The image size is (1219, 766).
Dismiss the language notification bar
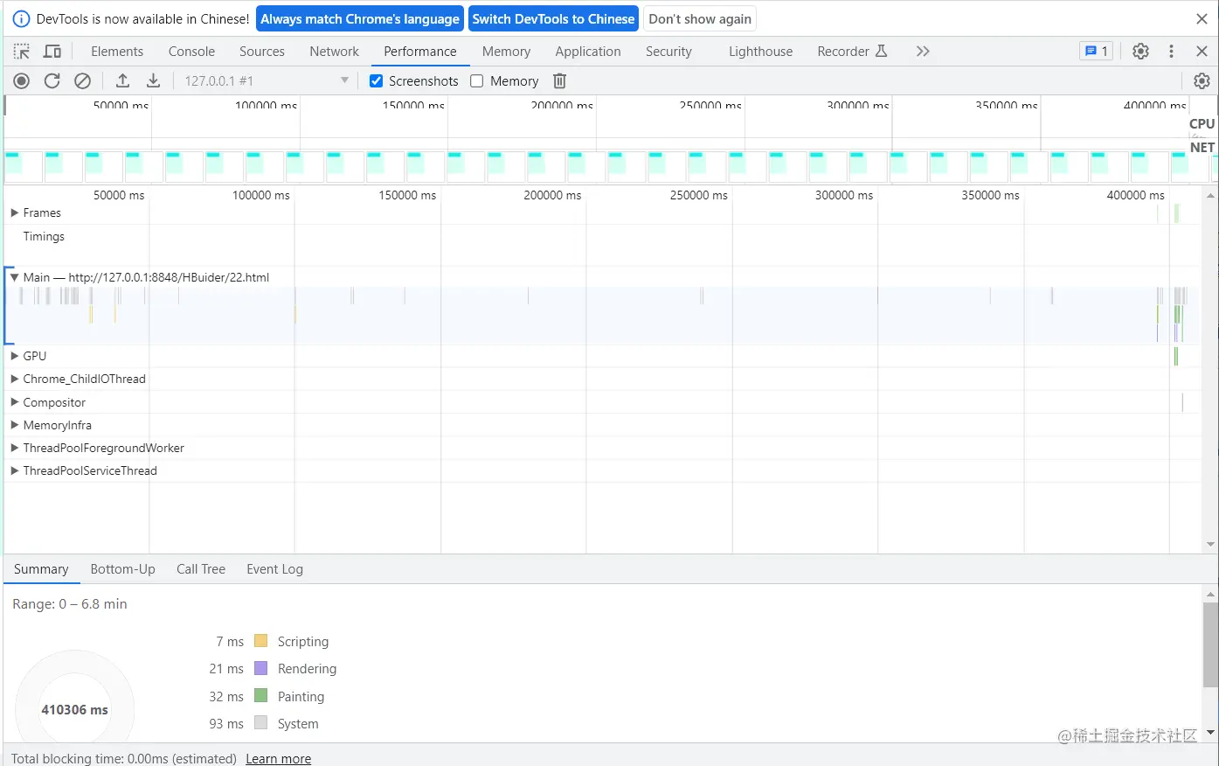(1202, 18)
